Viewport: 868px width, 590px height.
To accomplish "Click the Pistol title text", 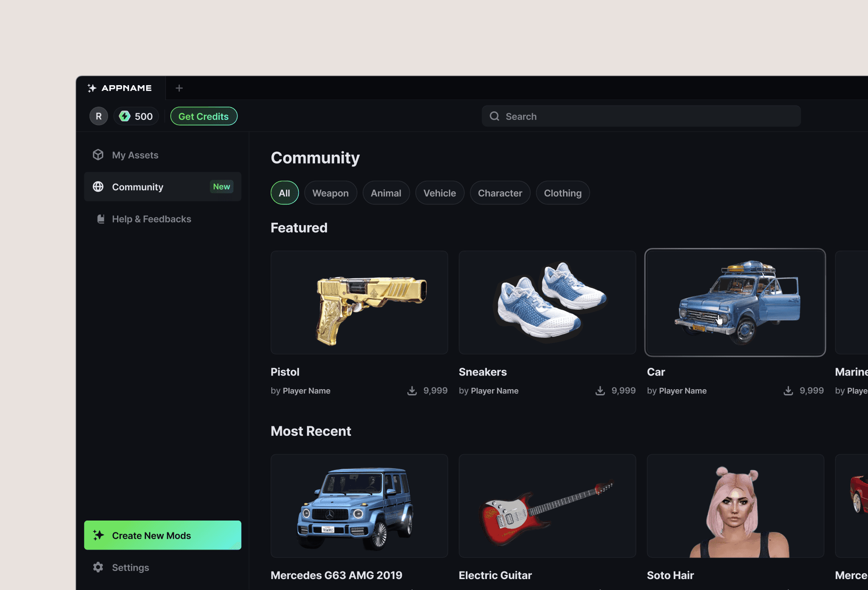I will tap(285, 372).
